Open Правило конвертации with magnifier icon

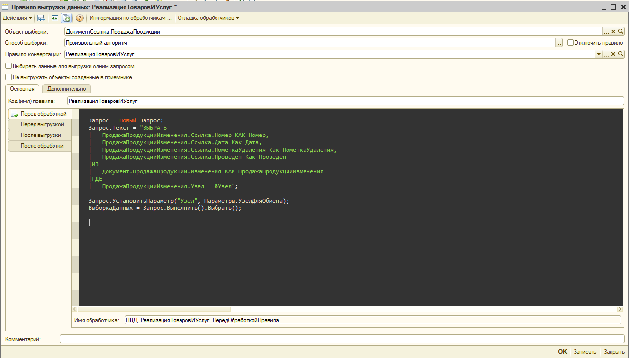pyautogui.click(x=621, y=54)
